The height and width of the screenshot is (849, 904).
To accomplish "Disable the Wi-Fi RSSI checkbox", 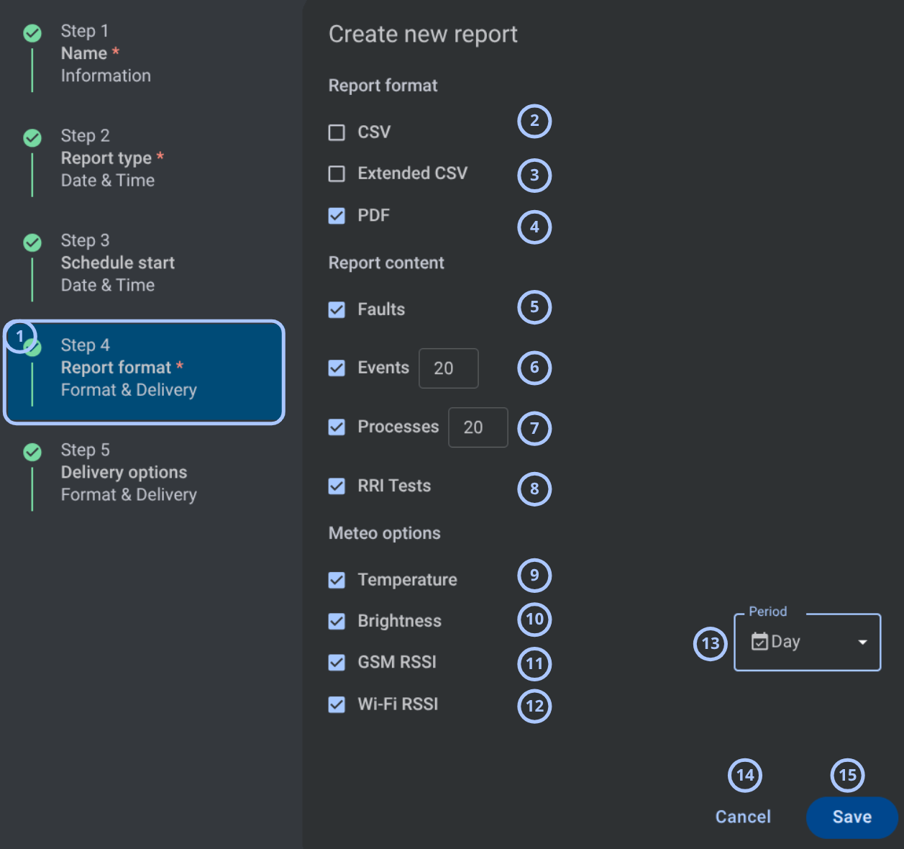I will click(337, 704).
